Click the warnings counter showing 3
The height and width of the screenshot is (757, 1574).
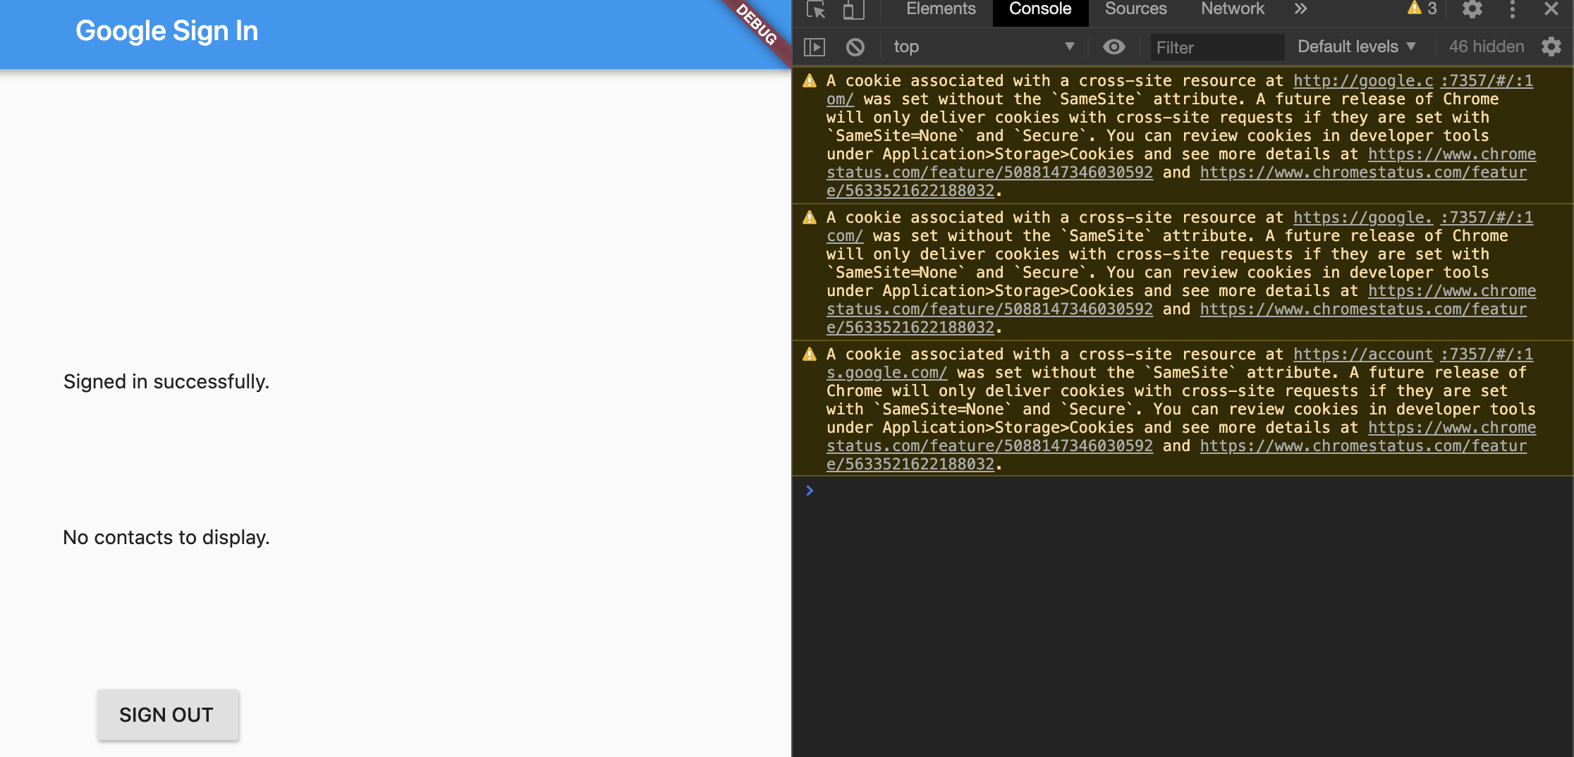click(1420, 9)
